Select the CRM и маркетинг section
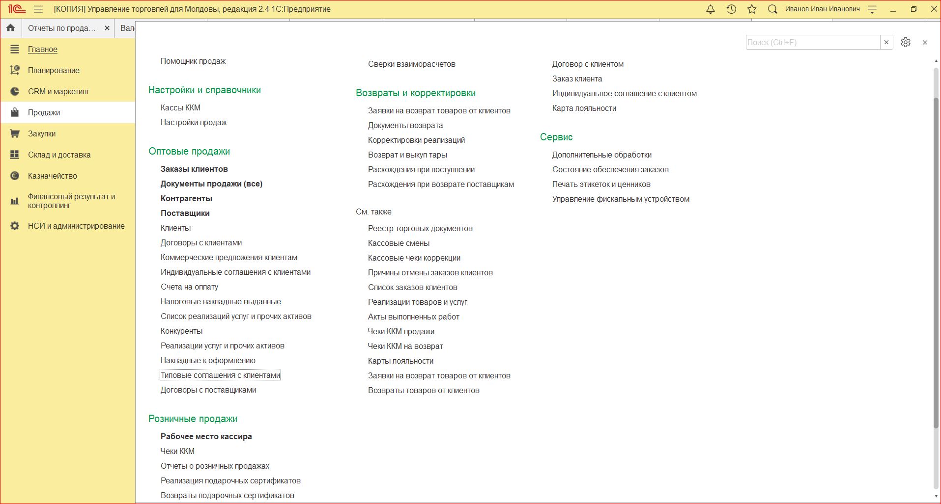The width and height of the screenshot is (941, 504). tap(58, 91)
